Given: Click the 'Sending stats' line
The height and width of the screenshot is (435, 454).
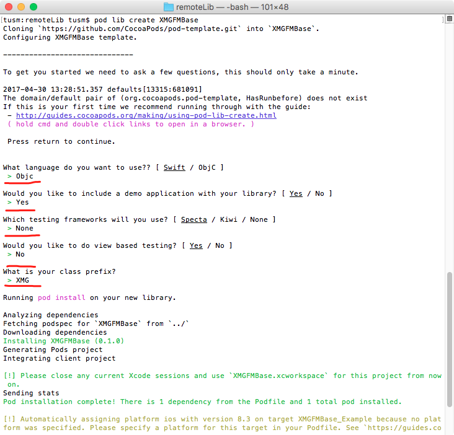Looking at the screenshot, I should pyautogui.click(x=31, y=393).
